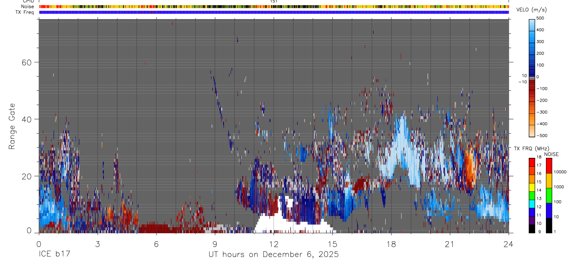Click the 'Range Gate' y-axis label
Screen dimensions: 572x264
(x=12, y=127)
